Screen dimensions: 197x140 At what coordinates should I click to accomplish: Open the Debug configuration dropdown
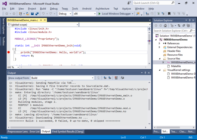pyautogui.click(x=70, y=14)
